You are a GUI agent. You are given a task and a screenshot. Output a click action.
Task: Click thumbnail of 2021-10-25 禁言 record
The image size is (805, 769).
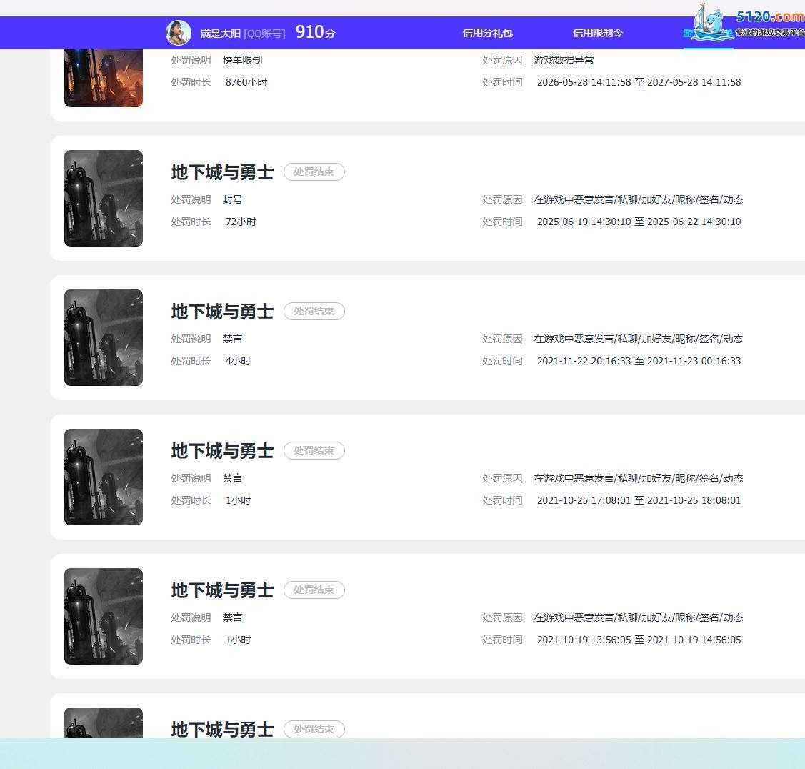pos(103,477)
